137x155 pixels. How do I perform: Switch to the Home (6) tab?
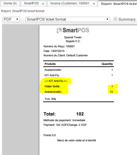point(10,3)
